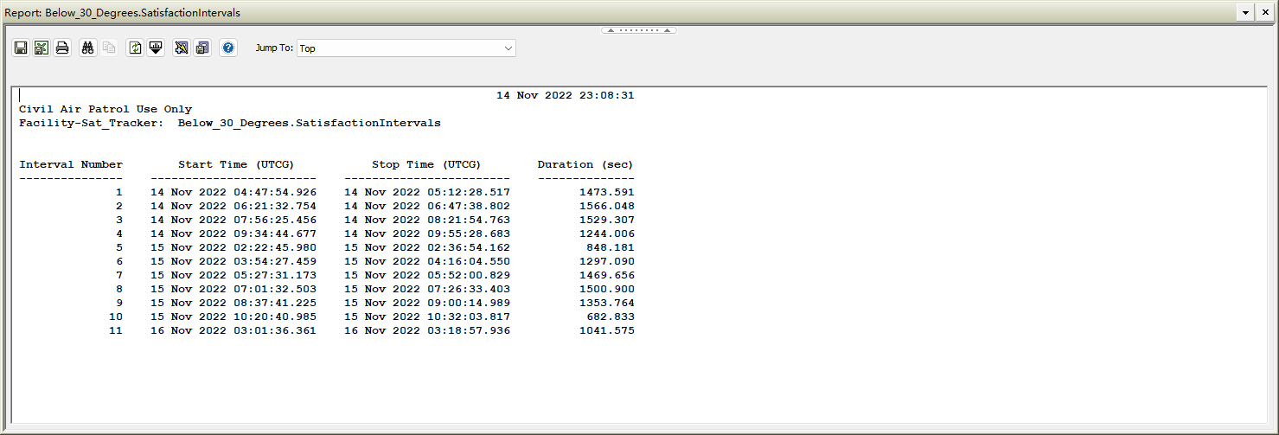The height and width of the screenshot is (435, 1279).
Task: Click the Save report floppy disk icon
Action: tap(21, 48)
